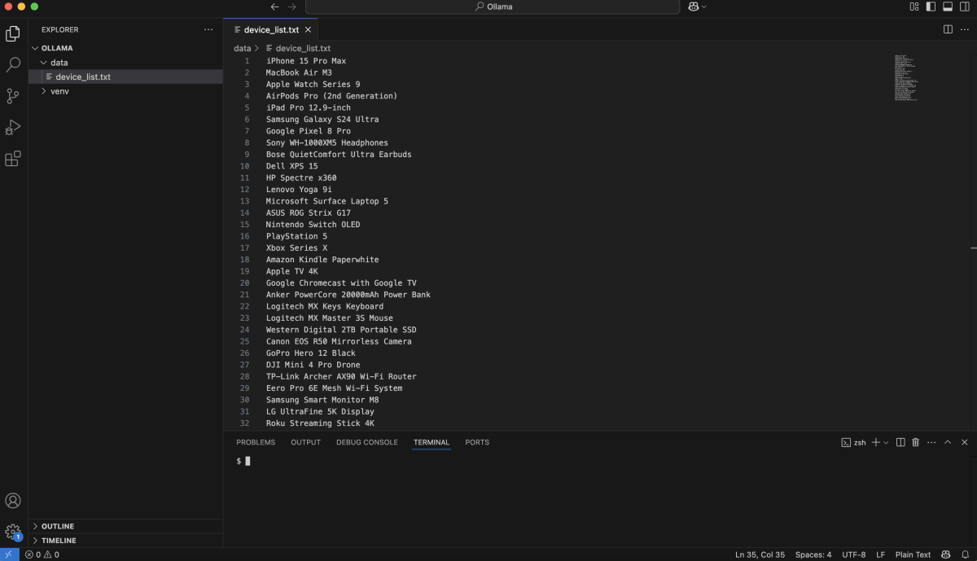Switch to the PORTS tab
This screenshot has height=561, width=977.
coord(477,442)
